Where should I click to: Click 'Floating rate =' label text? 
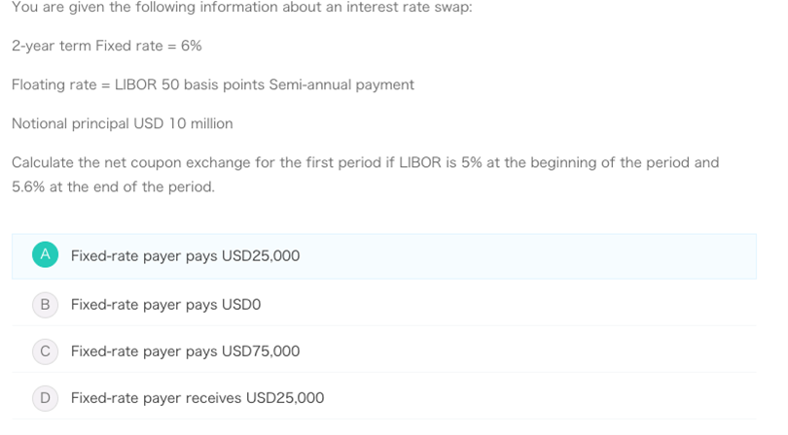(x=61, y=84)
